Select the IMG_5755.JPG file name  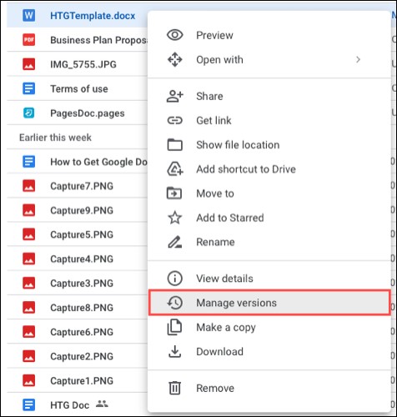pos(83,64)
